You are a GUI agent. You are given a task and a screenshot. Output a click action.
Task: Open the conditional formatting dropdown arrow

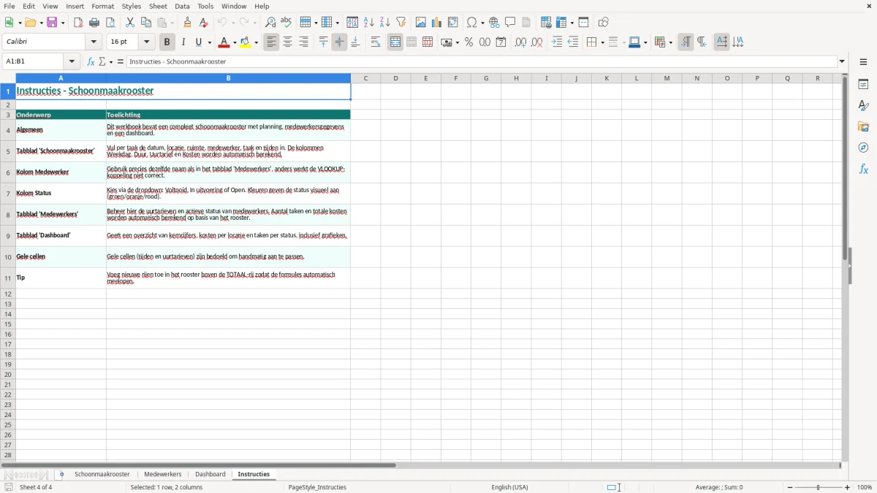[670, 42]
